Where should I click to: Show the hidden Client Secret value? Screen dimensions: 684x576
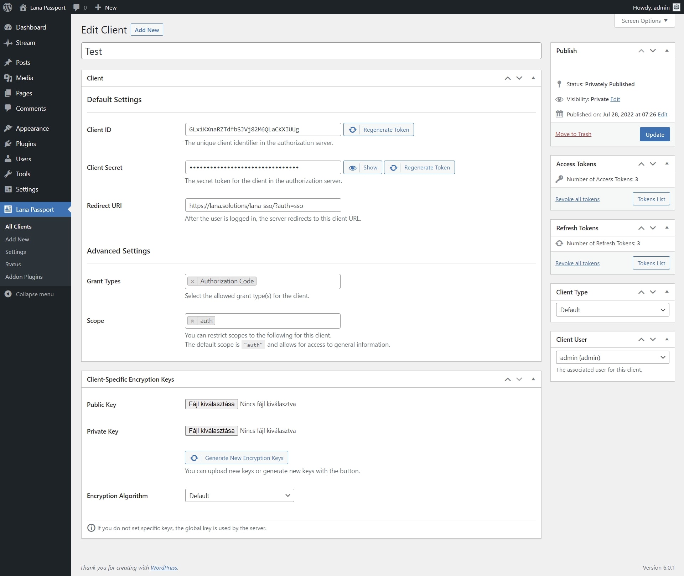click(363, 167)
